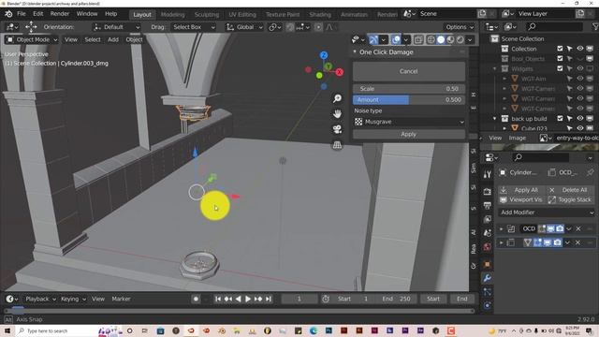Pin the properties editor with pin icon
Viewport: 599px width, 337px height.
click(591, 172)
